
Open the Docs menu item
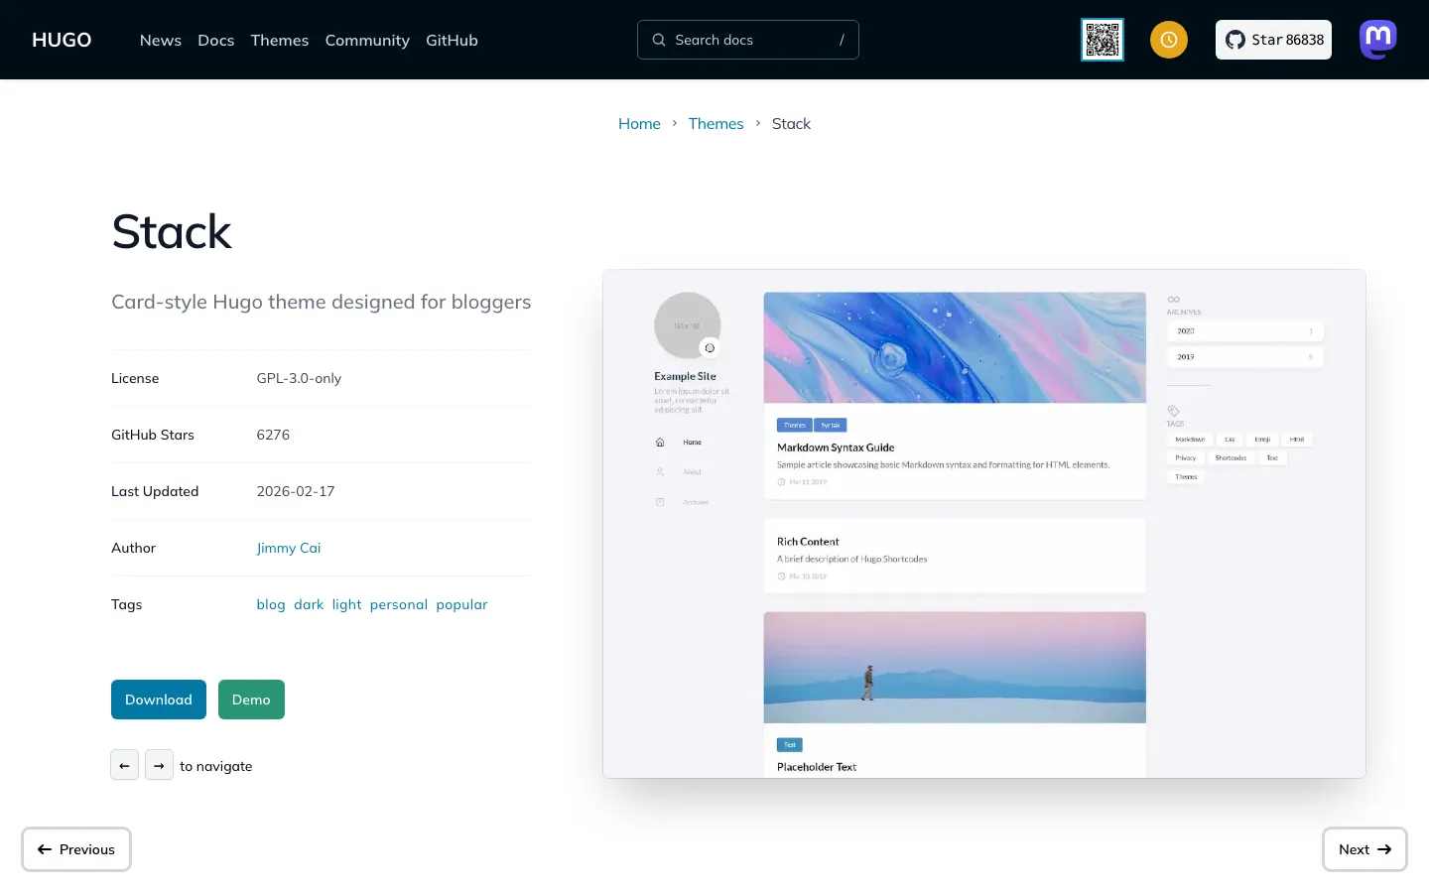(x=216, y=40)
